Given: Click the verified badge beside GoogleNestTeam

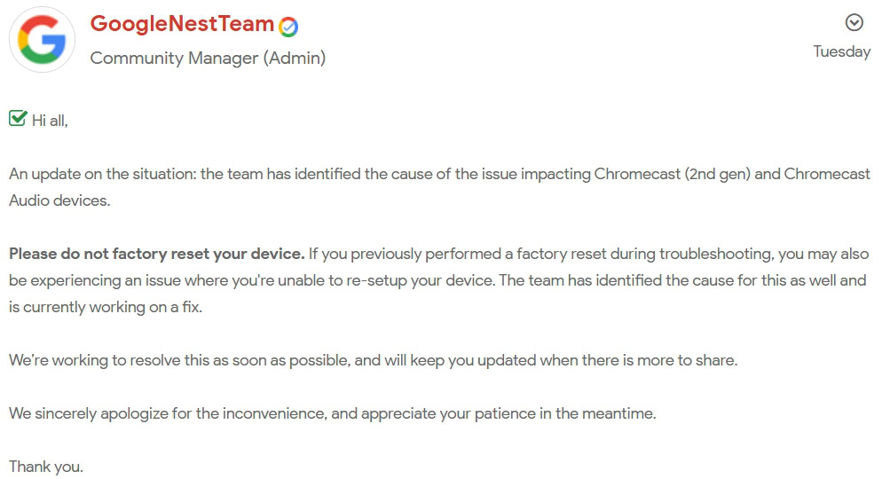Looking at the screenshot, I should [x=288, y=27].
